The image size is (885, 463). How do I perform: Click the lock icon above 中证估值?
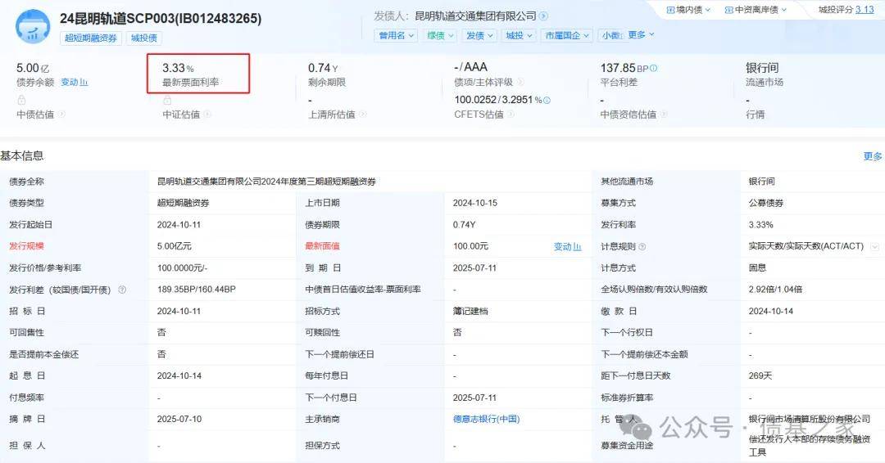[x=167, y=100]
